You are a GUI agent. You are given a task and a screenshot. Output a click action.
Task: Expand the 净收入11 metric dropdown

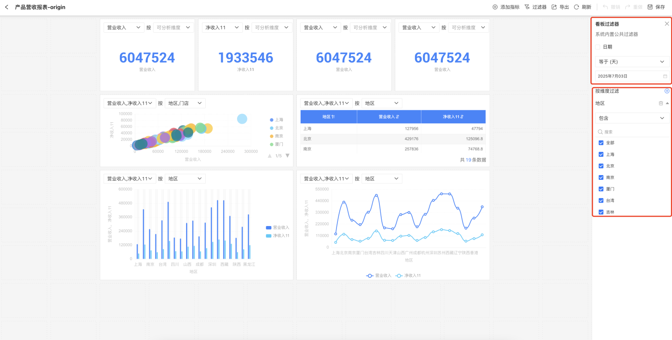coord(222,28)
